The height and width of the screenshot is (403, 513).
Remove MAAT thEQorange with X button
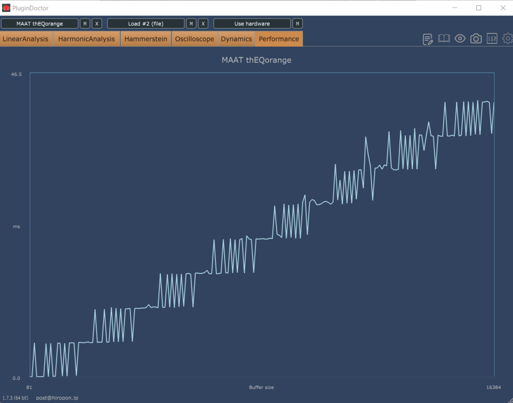tap(97, 24)
